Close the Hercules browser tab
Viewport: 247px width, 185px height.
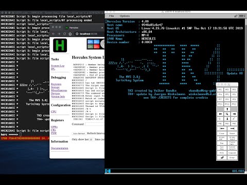tap(102, 28)
